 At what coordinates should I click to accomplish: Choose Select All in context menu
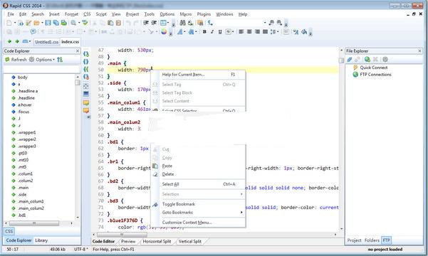click(170, 184)
